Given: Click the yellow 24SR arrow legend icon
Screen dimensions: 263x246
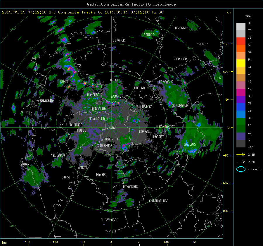Looking at the screenshot, I should (241, 154).
